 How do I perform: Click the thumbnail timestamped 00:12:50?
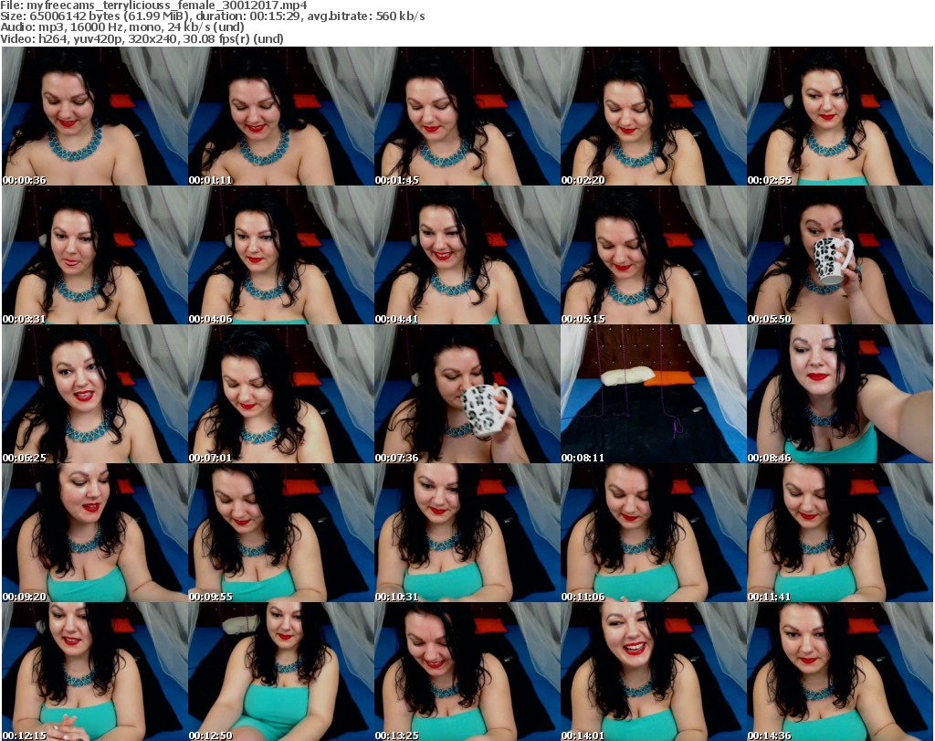pos(281,672)
